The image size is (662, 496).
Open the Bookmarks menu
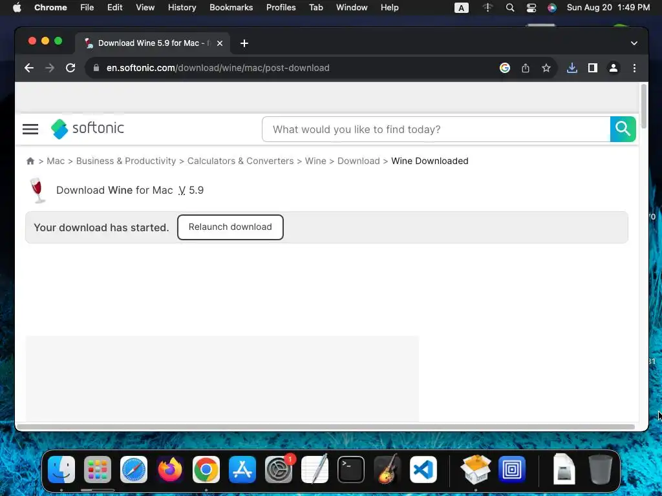pyautogui.click(x=231, y=8)
